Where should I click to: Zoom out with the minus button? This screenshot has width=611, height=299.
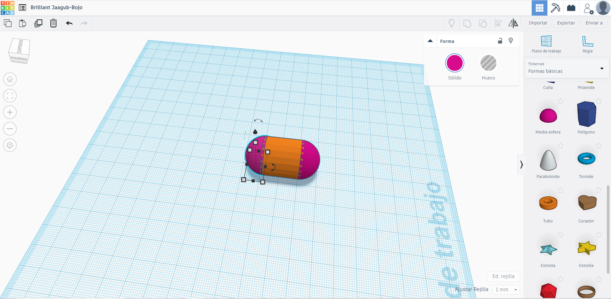point(10,129)
